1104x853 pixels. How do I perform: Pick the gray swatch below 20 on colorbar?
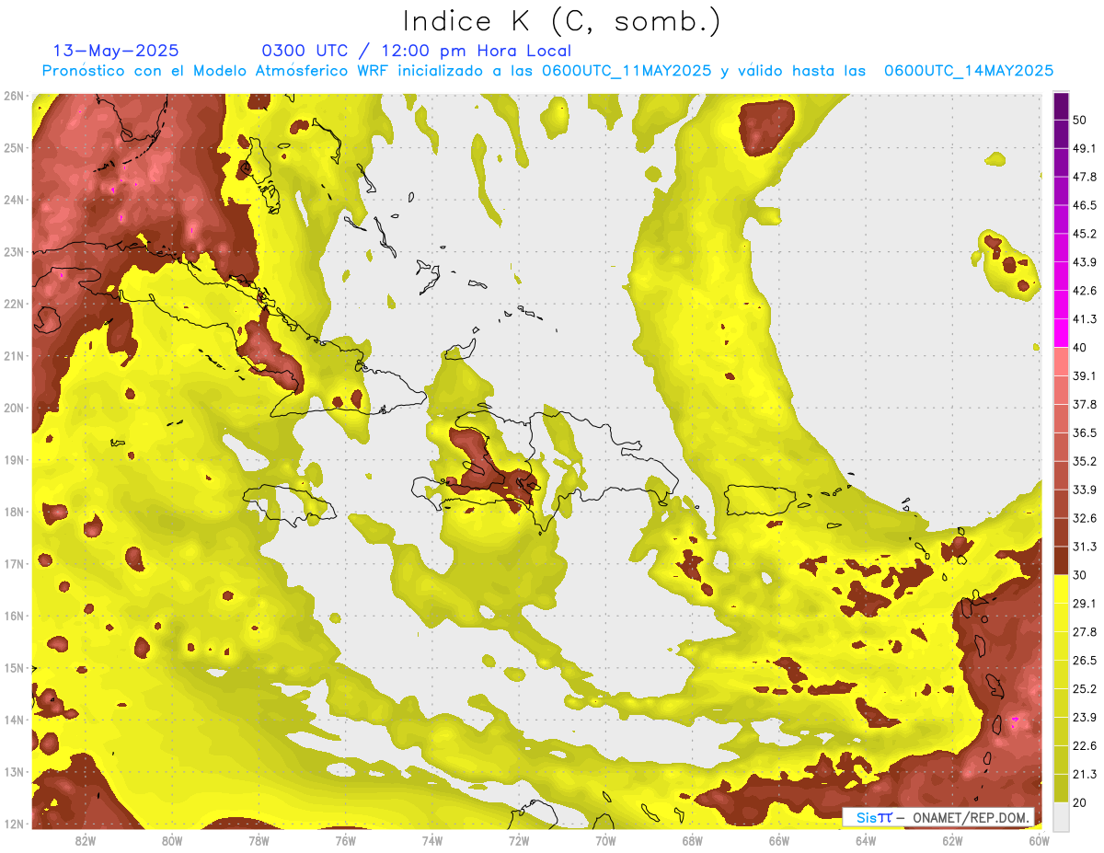(1061, 815)
